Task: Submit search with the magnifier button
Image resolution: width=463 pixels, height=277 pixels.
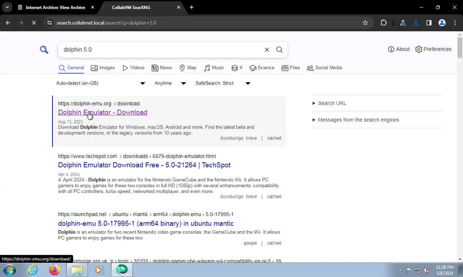Action: (x=280, y=50)
